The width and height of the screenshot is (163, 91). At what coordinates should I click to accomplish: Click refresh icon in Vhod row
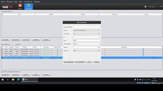pos(143,49)
